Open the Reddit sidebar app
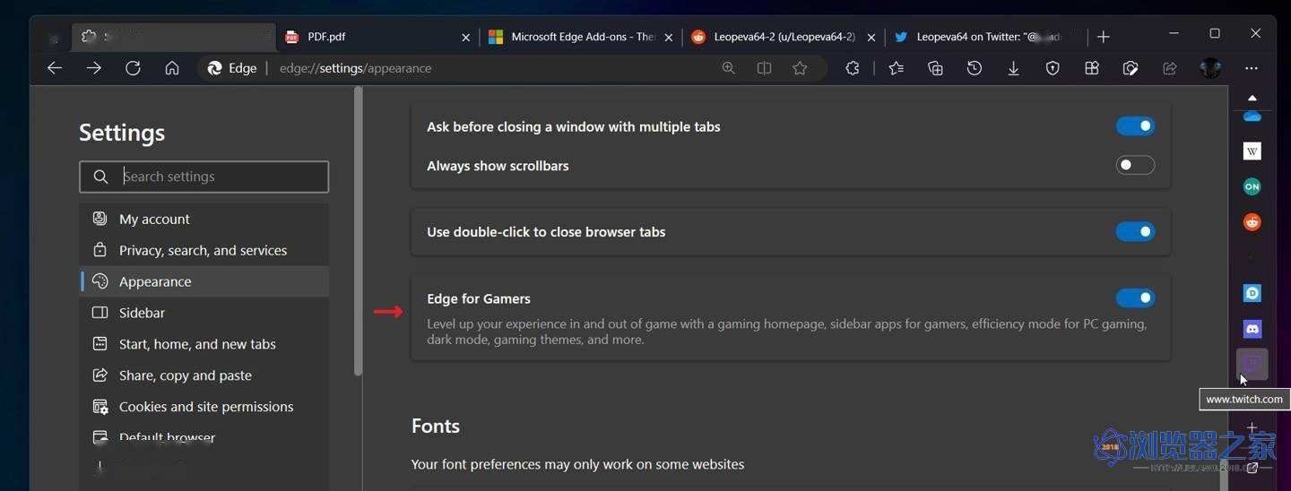 [x=1252, y=221]
